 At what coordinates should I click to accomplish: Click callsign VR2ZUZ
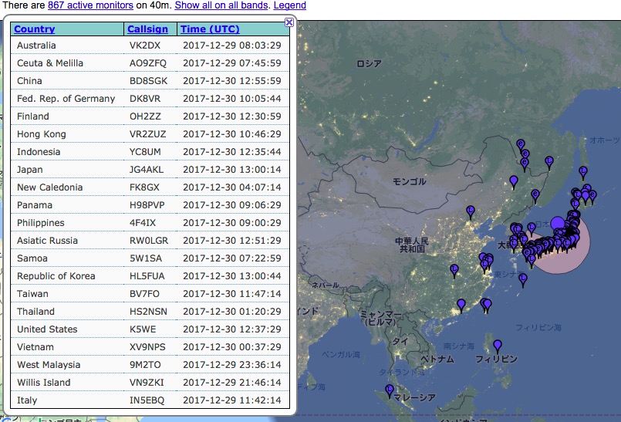point(147,134)
